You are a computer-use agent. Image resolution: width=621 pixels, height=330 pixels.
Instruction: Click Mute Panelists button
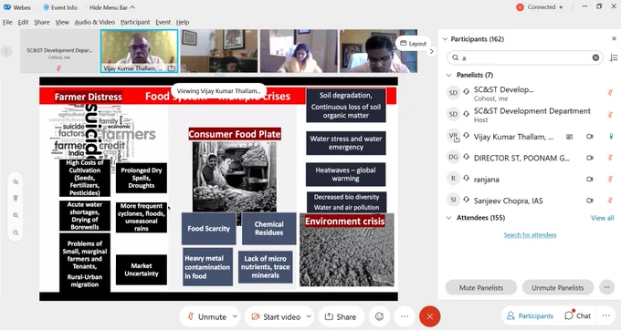point(481,288)
